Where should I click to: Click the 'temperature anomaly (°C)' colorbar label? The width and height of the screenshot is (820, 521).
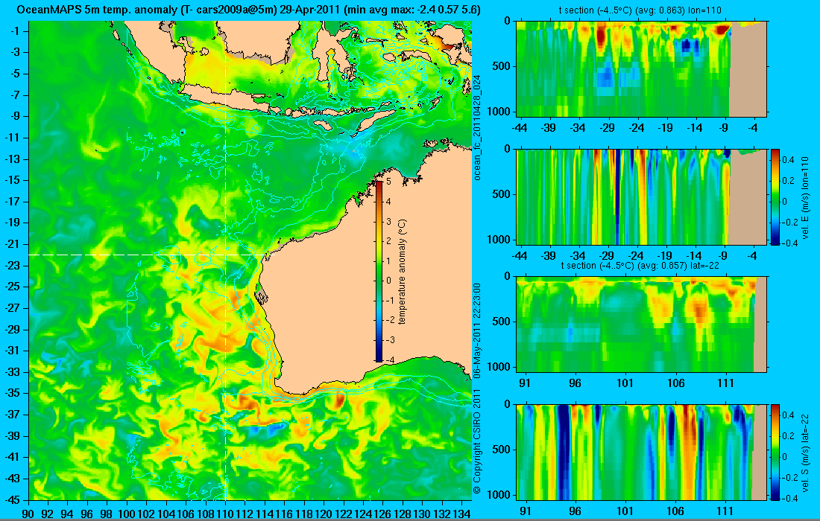click(402, 272)
